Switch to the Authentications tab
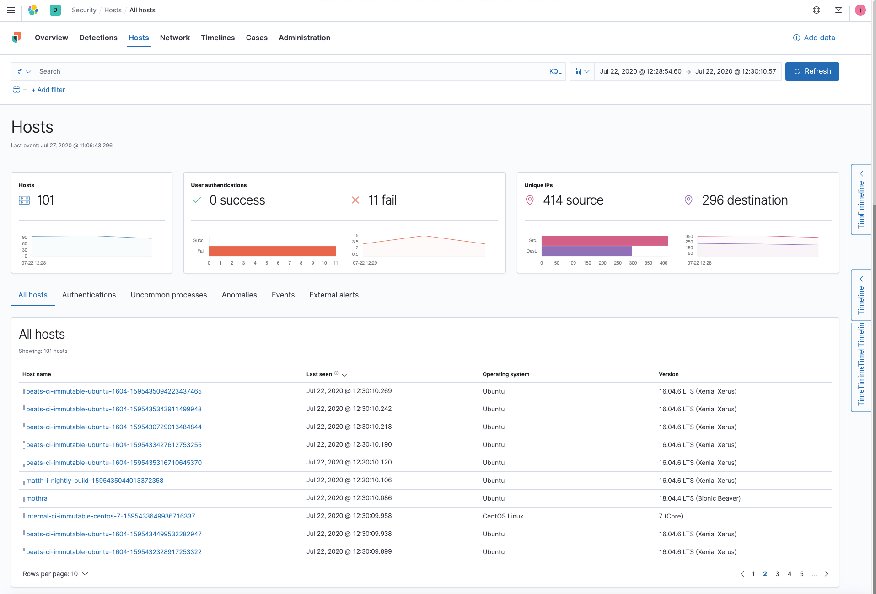Screen dimensions: 876x594 pos(89,295)
